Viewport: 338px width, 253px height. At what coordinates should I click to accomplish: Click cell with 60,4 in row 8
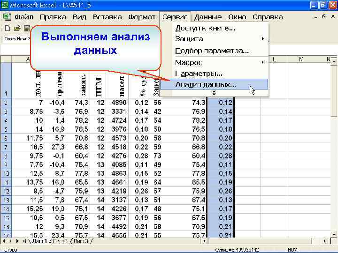78,156
